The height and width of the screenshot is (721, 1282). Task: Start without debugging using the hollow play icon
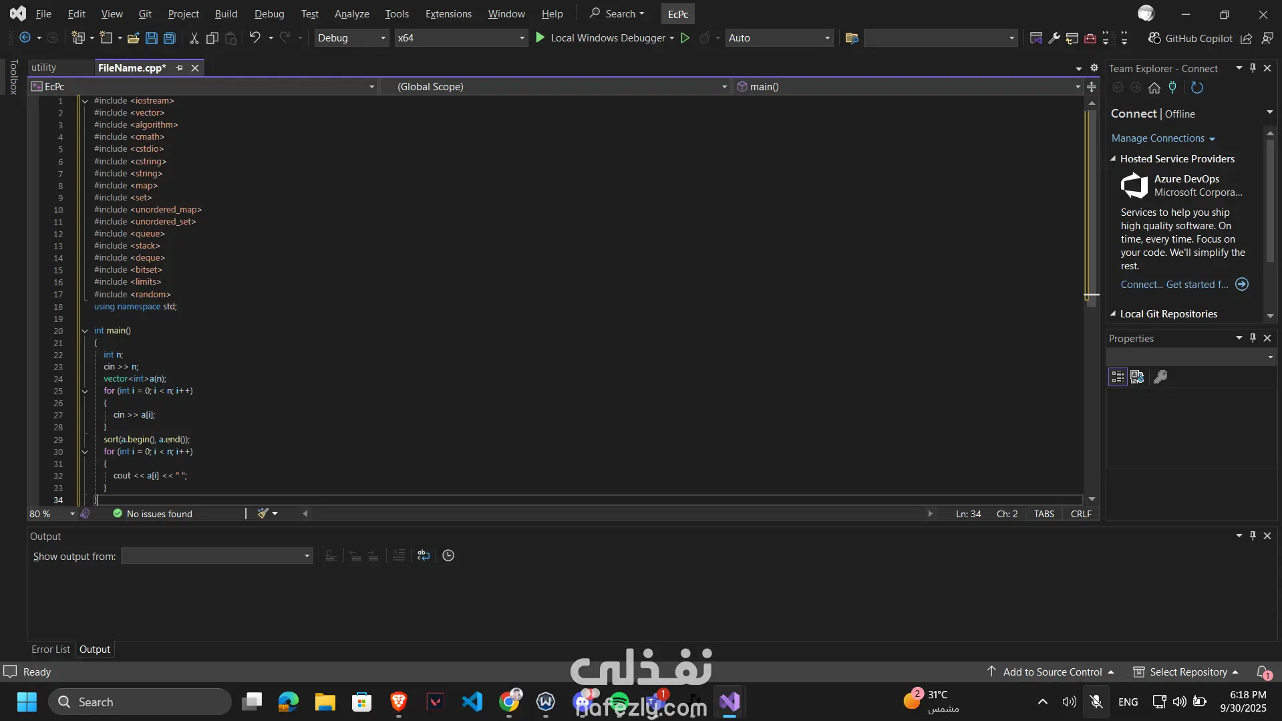(685, 38)
